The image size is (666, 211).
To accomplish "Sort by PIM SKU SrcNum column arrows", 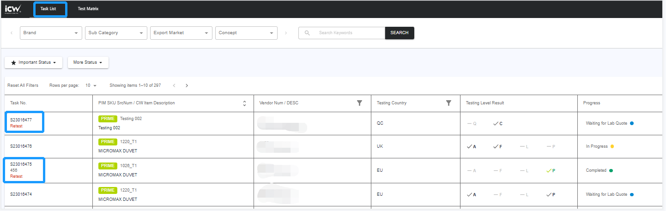I will [244, 103].
